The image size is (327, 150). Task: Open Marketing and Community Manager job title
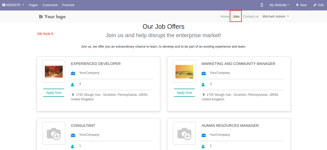[x=238, y=64]
